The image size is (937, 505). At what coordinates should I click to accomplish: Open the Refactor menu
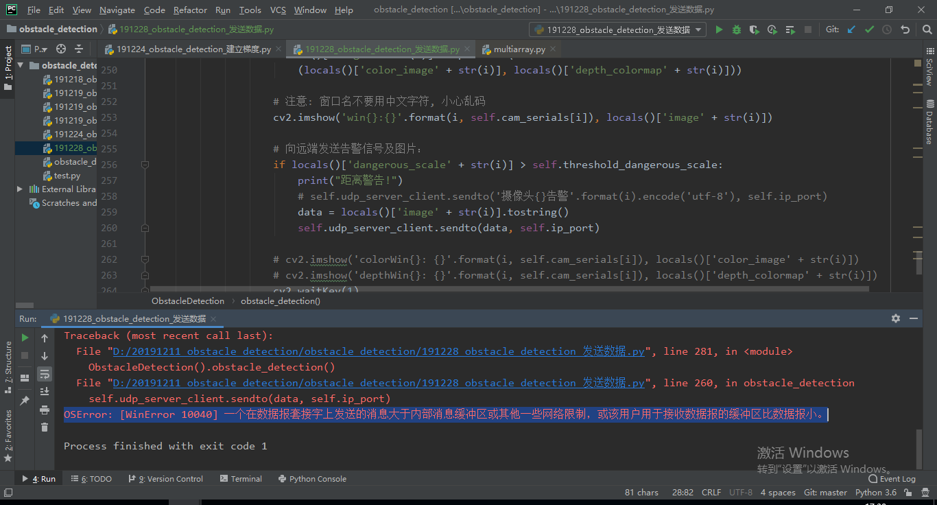190,10
